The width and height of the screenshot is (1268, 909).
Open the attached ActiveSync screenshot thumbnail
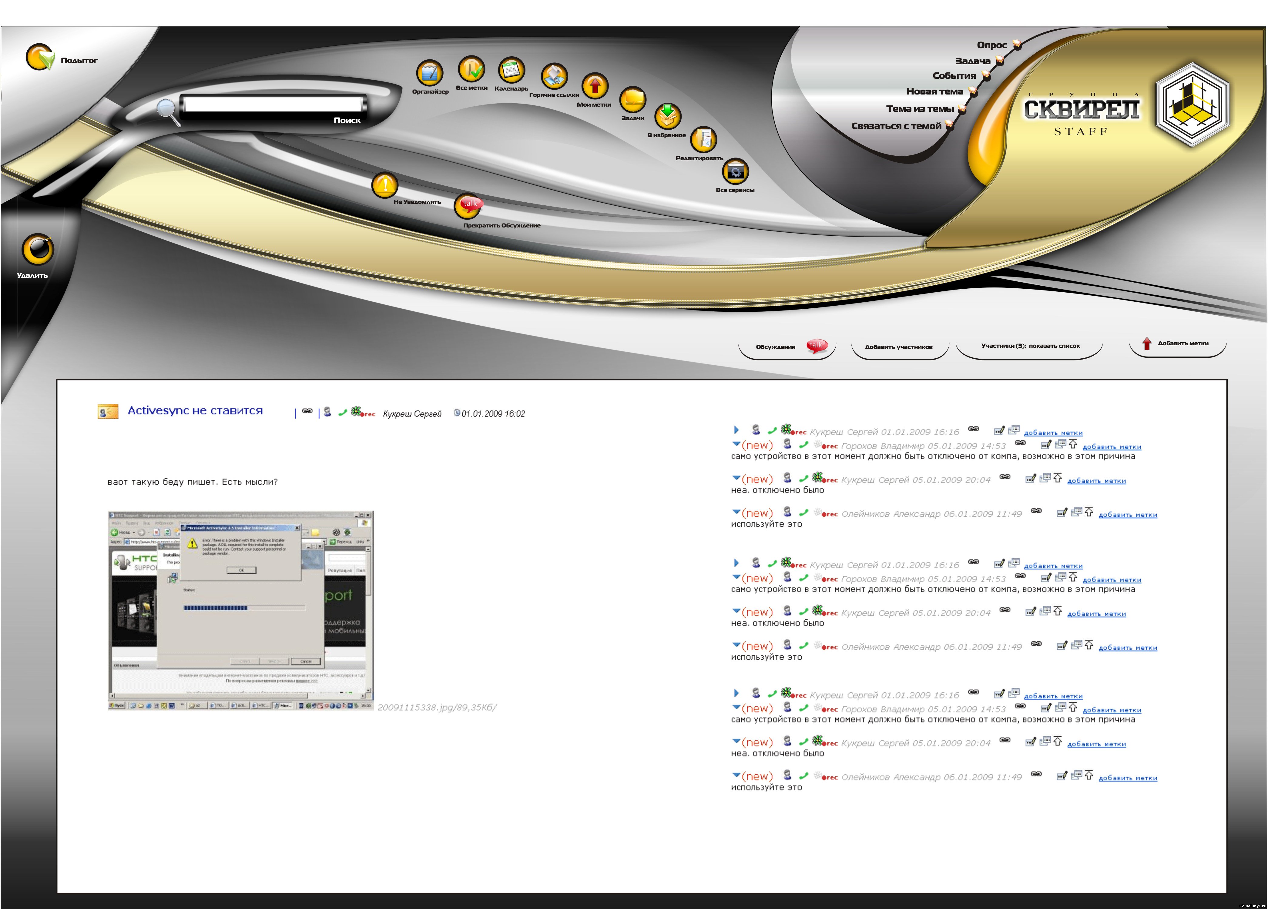tap(240, 610)
